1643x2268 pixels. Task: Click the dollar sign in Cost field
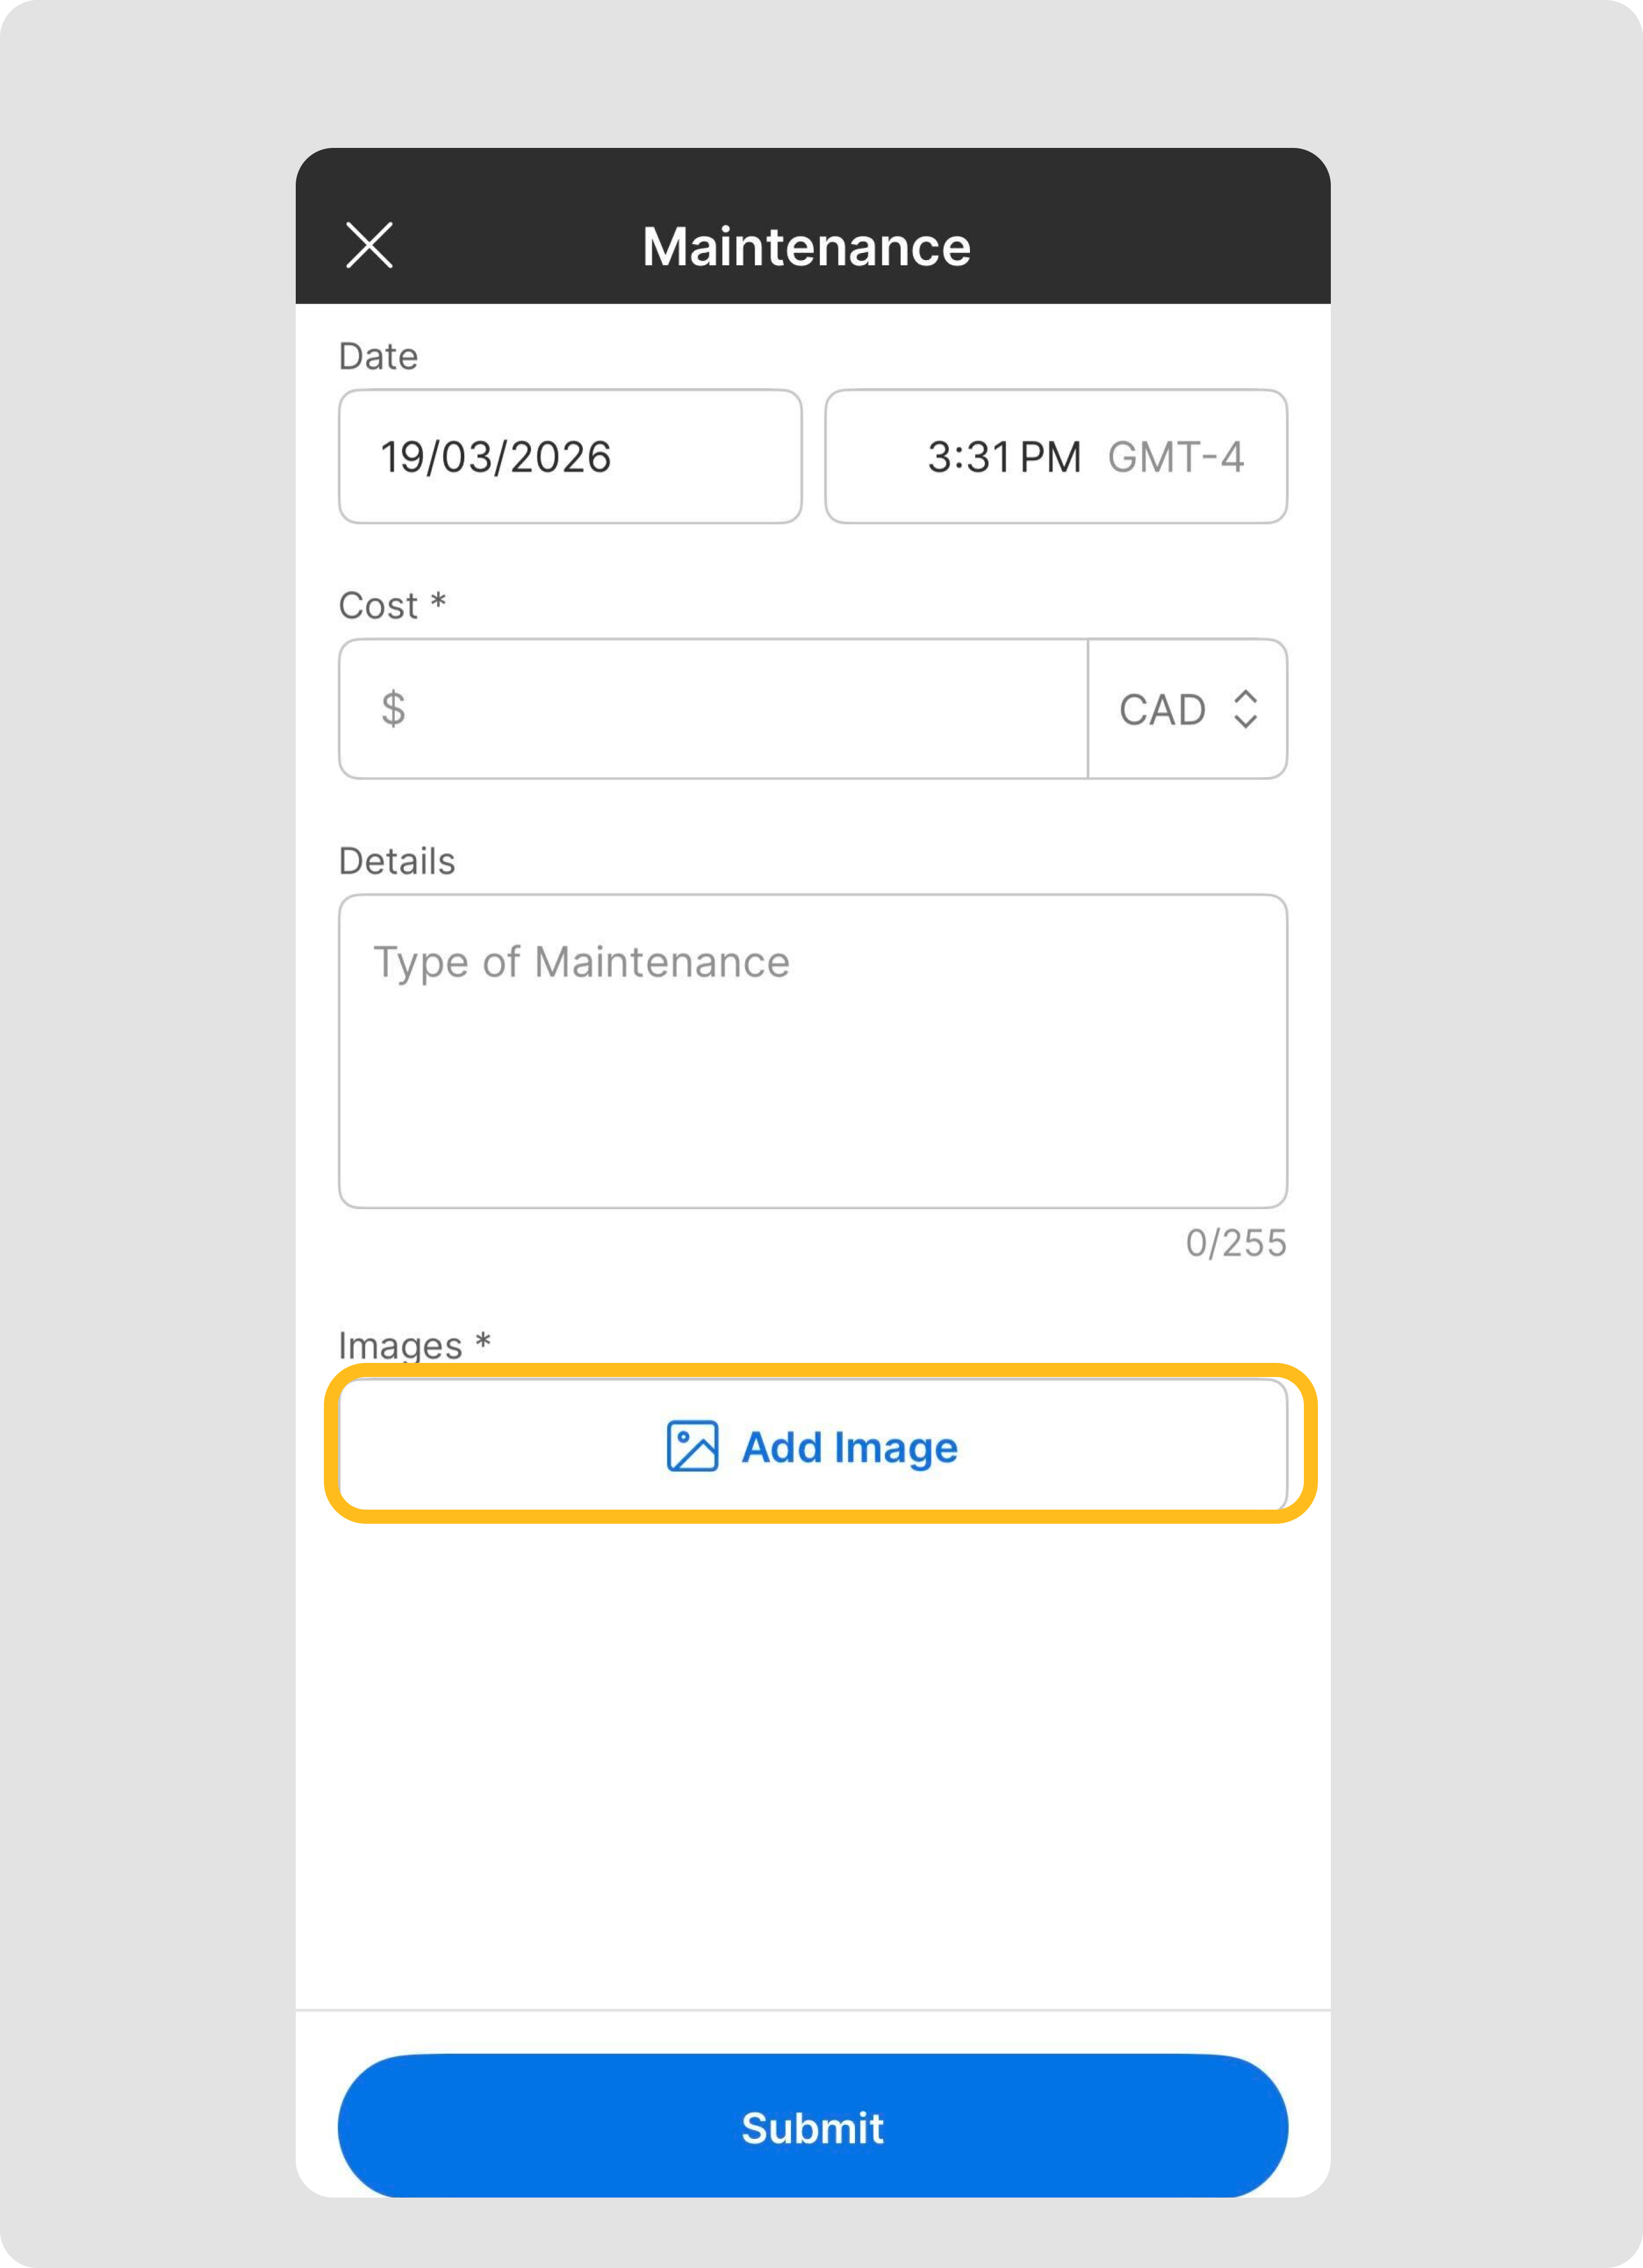coord(393,709)
